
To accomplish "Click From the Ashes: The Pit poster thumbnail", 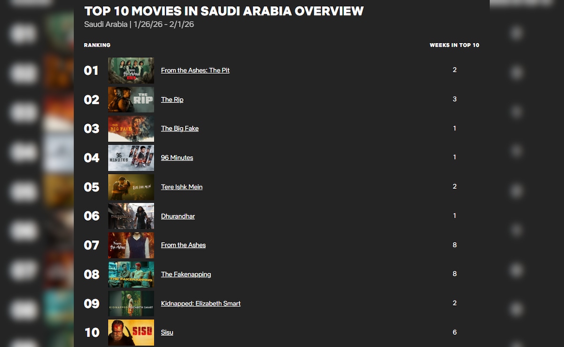I will tap(131, 71).
